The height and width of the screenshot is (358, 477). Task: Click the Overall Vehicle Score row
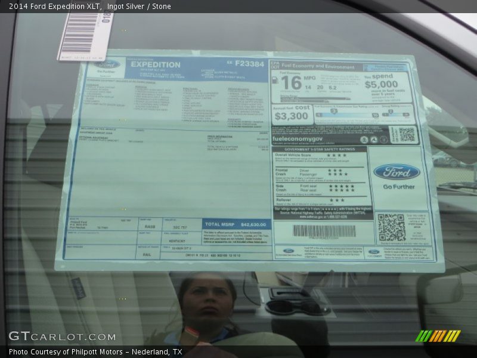(320, 158)
